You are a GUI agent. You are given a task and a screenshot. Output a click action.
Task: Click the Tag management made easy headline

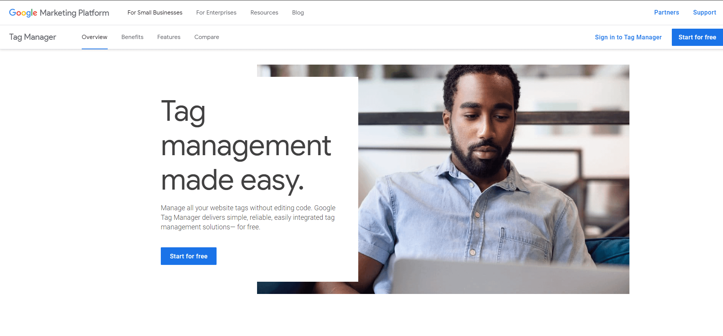point(246,145)
